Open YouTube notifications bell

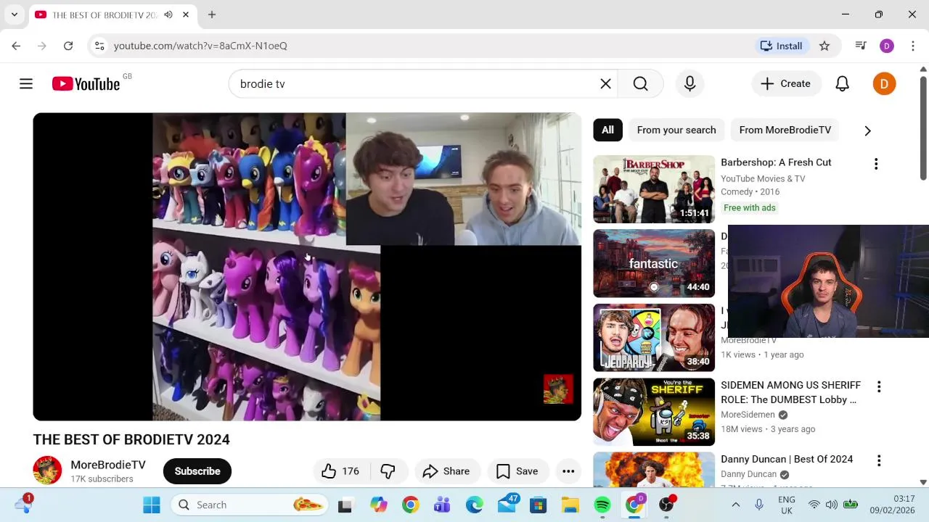842,84
